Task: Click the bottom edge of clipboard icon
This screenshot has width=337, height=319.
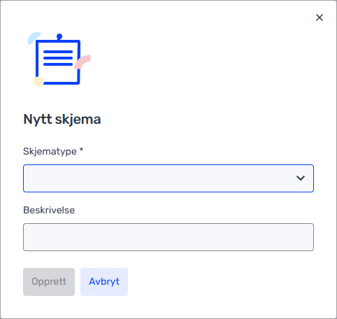Action: pos(61,83)
